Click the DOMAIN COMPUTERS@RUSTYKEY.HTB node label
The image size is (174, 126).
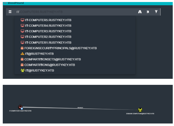pyautogui.click(x=140, y=114)
